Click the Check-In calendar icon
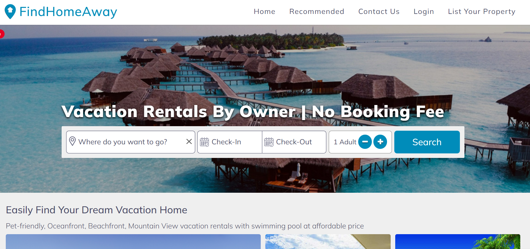This screenshot has height=249, width=530. point(204,142)
